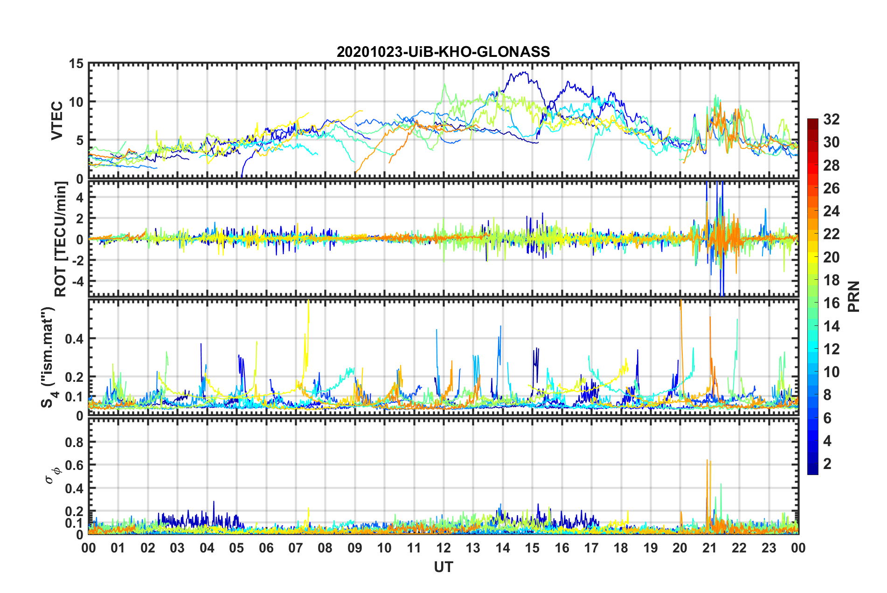This screenshot has width=887, height=593.
Task: Click colorbar tick label 22
Action: point(831,234)
